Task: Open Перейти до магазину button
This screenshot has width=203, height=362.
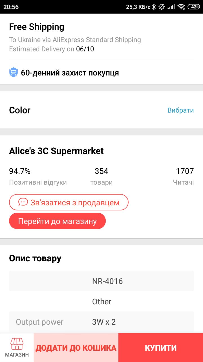Action: (58, 221)
